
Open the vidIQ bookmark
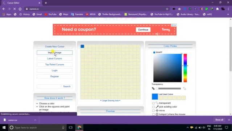(207, 14)
